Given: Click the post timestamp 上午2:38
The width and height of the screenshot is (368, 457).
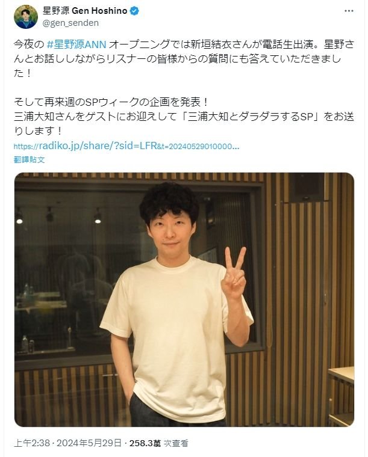Looking at the screenshot, I should 32,443.
